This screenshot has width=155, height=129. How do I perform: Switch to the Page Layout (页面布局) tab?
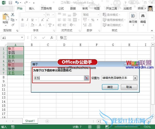coord(46,8)
